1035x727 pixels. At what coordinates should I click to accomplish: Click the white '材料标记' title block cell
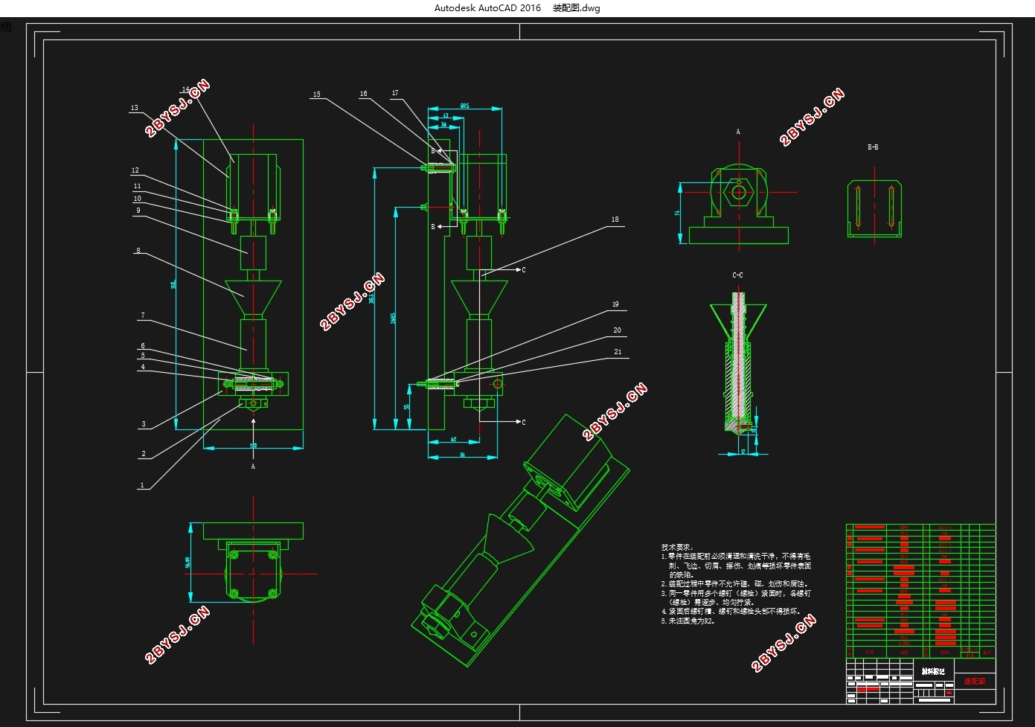933,671
